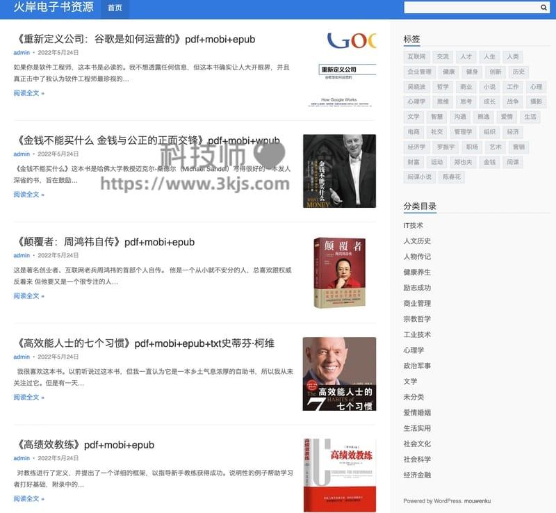556x513 pixels.
Task: Select the 智慧 tag
Action: click(x=437, y=117)
